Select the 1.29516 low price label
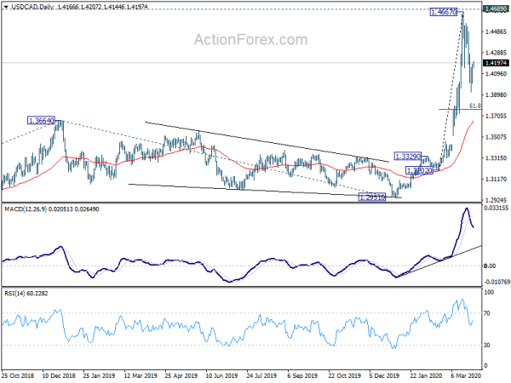Screen dimensions: 511x383 [372, 197]
